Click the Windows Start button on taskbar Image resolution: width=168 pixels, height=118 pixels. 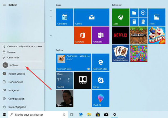coord(4,115)
